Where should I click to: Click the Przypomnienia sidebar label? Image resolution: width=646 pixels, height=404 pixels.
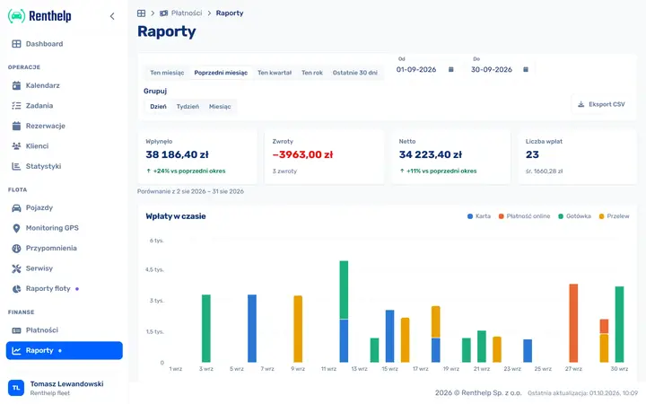point(51,248)
